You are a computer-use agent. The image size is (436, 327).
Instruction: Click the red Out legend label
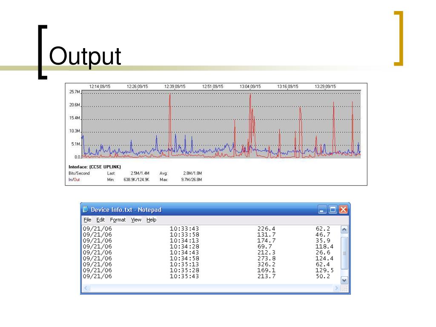point(77,180)
